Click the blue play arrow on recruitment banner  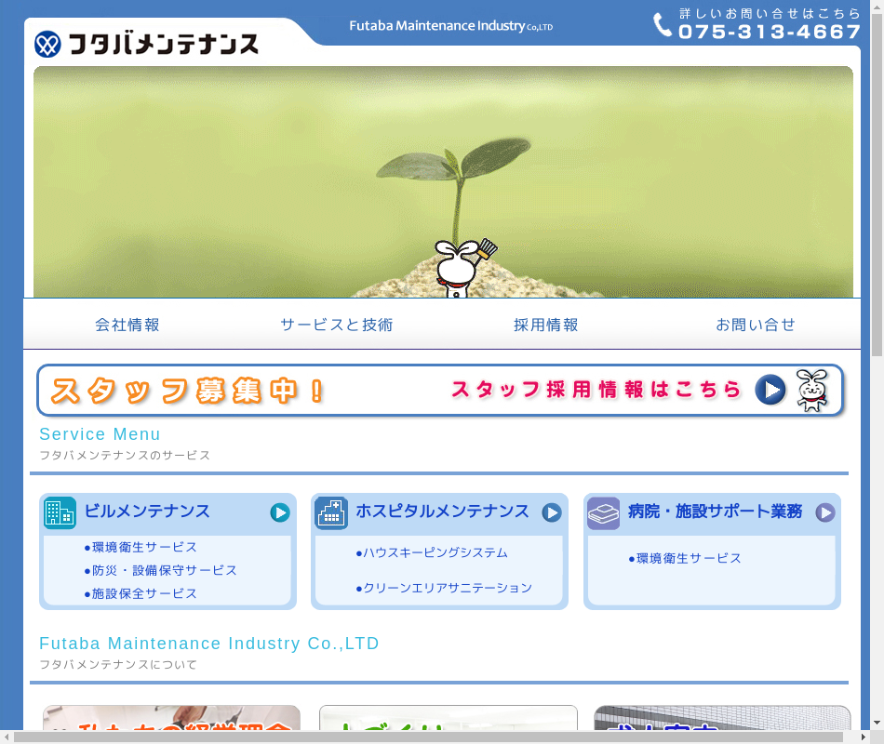[x=770, y=390]
